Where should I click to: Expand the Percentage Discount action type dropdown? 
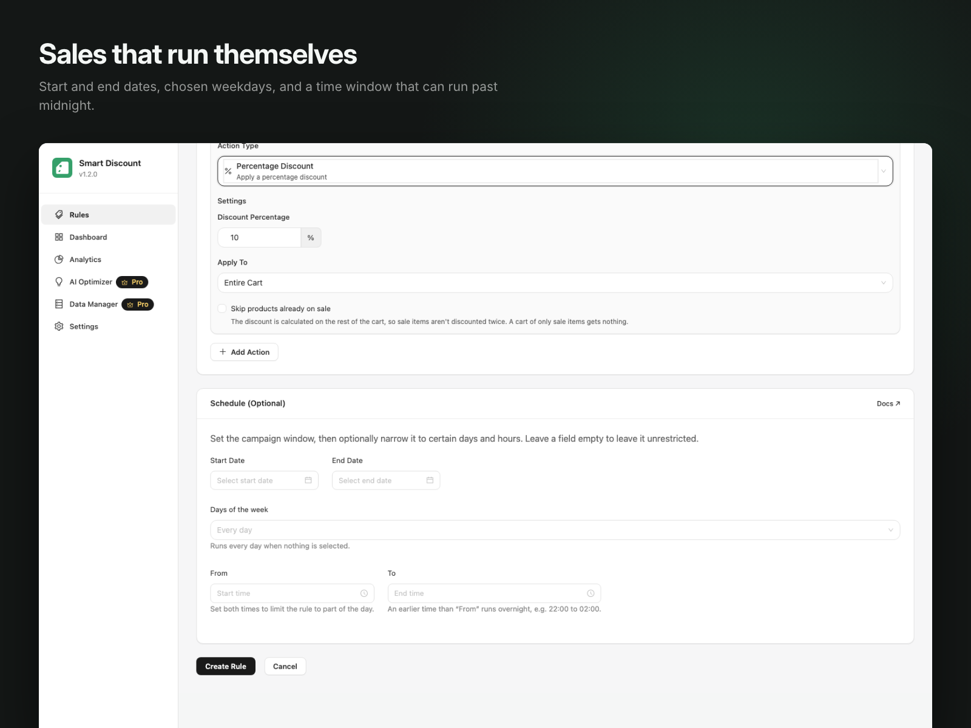click(x=555, y=171)
